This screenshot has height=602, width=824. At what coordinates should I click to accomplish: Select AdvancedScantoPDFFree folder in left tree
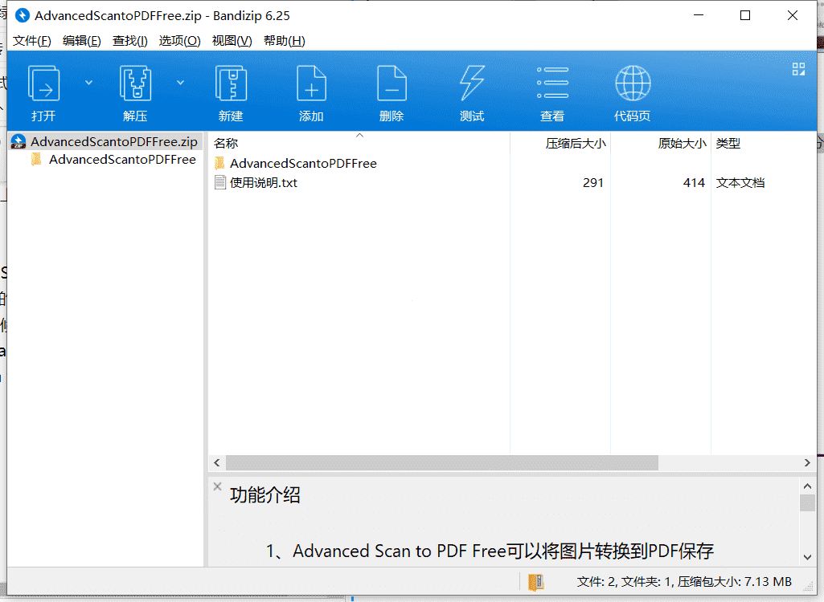[122, 160]
